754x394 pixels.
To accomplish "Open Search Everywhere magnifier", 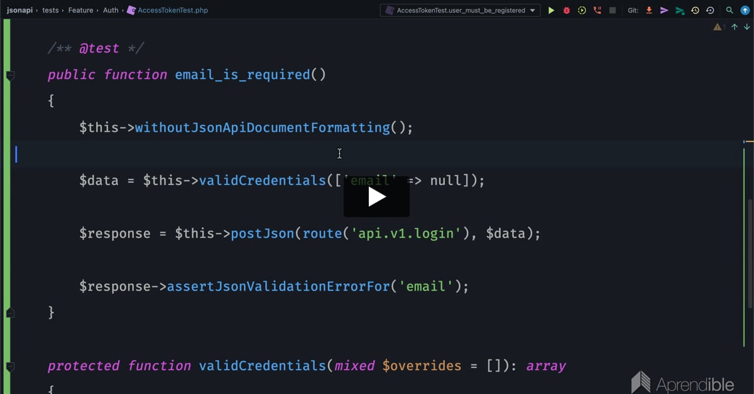I will click(x=729, y=10).
